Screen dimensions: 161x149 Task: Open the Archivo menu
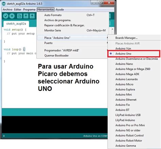click(7, 10)
